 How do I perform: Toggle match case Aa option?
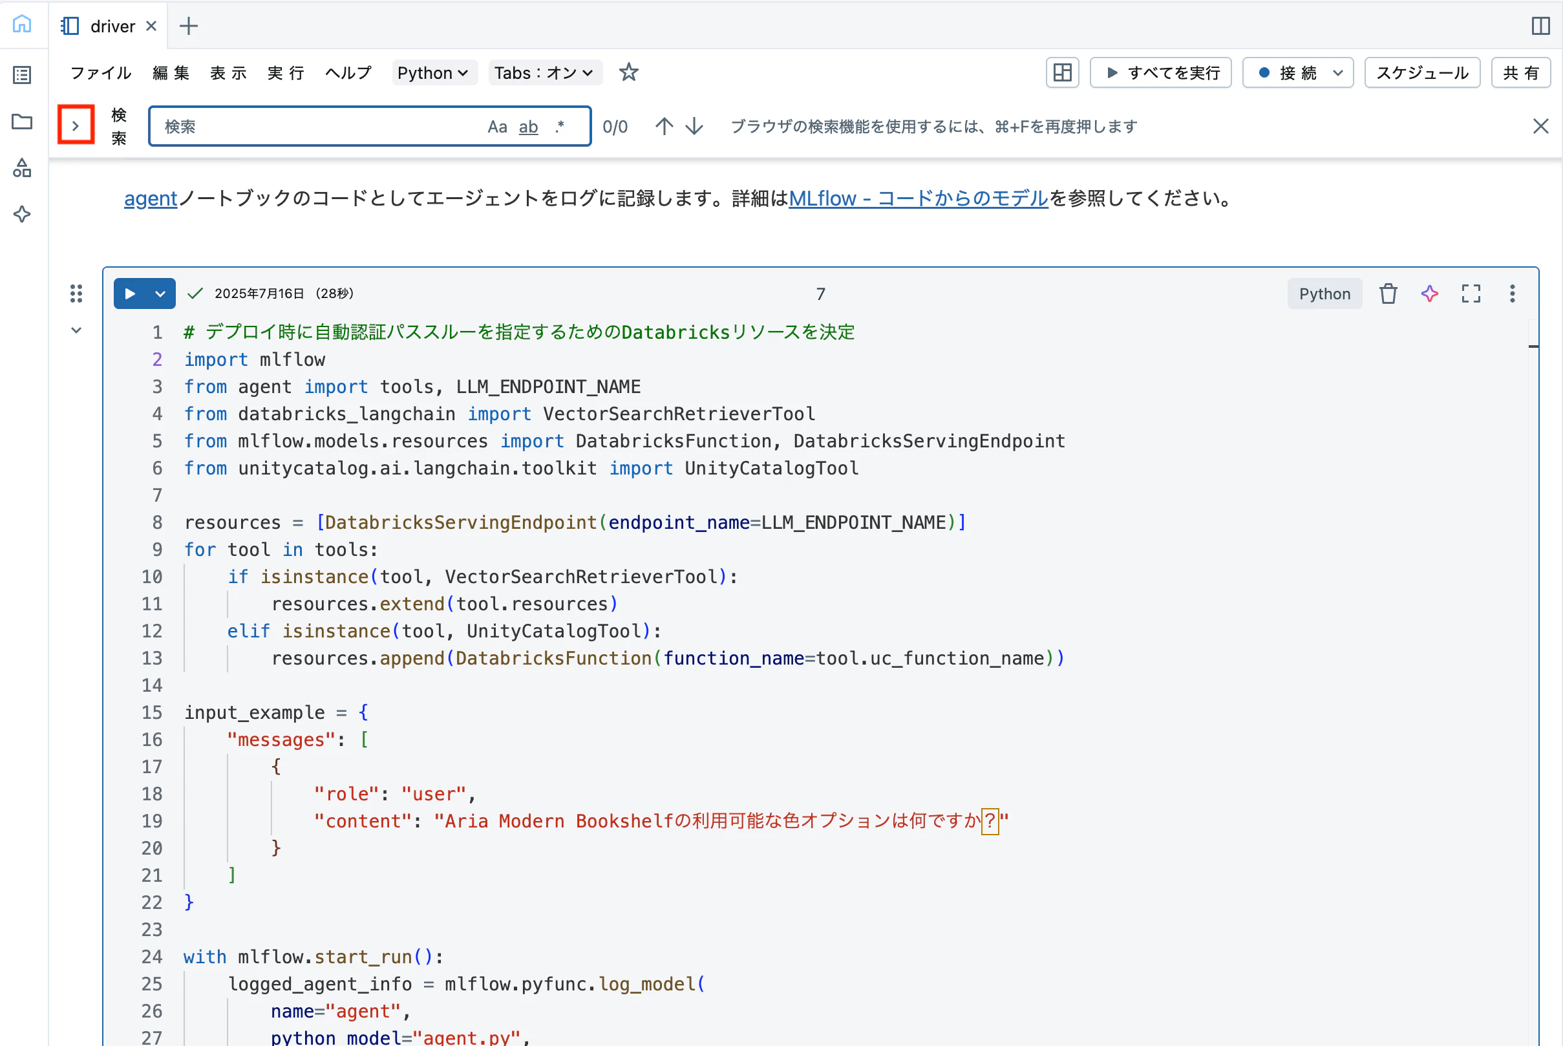point(498,127)
